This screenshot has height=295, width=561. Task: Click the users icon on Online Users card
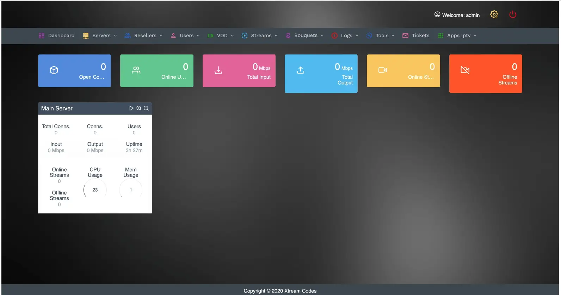click(x=136, y=70)
